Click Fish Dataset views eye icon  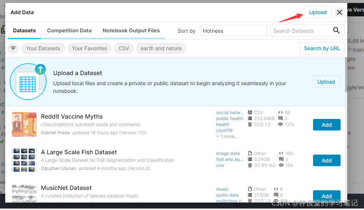click(x=281, y=165)
